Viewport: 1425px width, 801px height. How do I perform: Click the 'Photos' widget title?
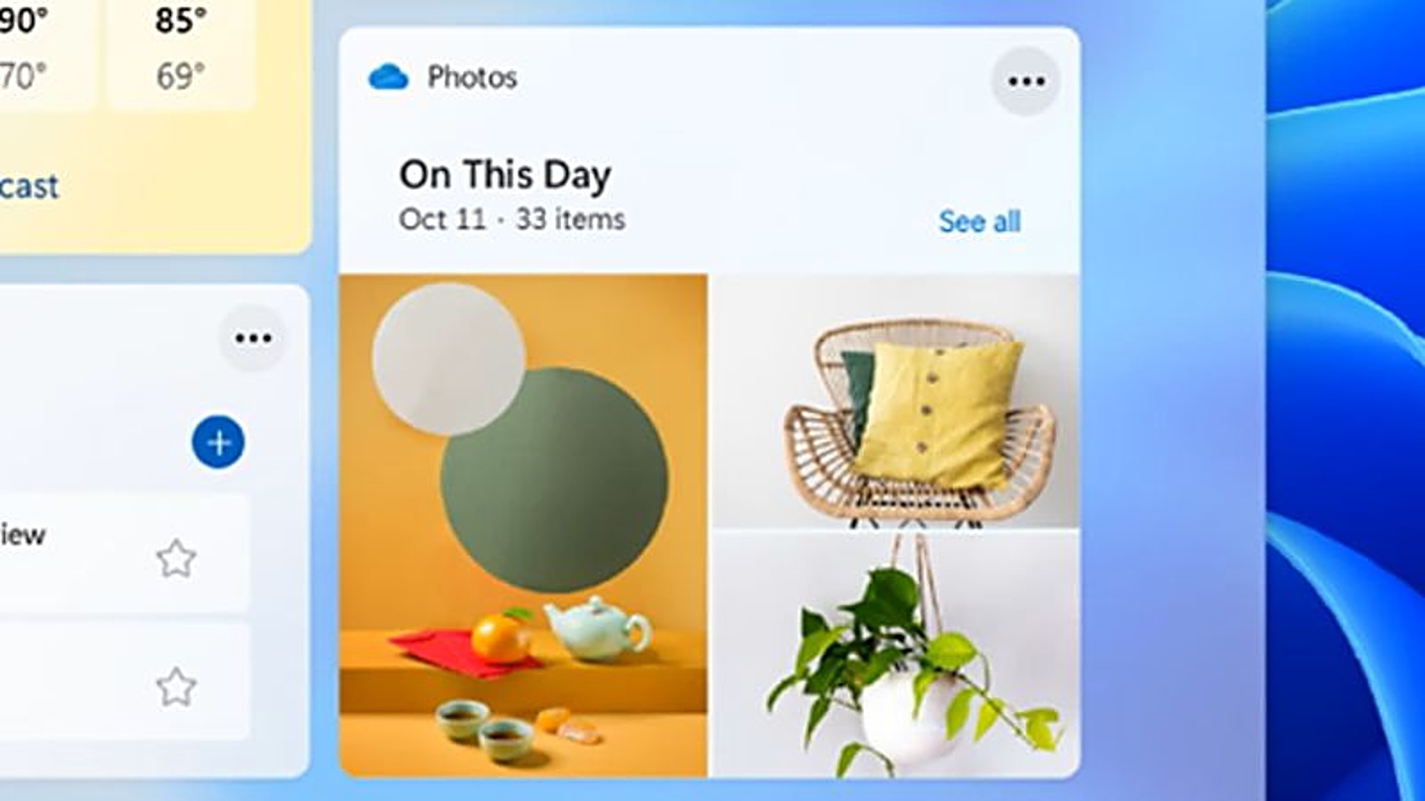tap(472, 77)
